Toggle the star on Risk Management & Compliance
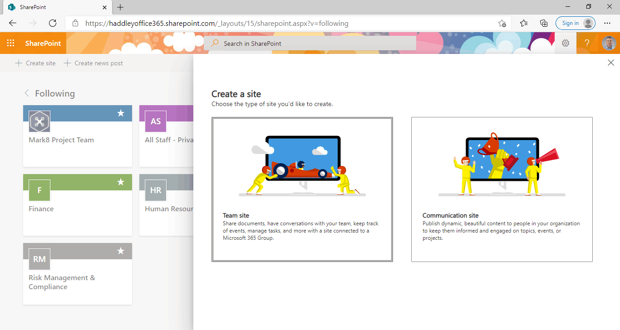Image resolution: width=620 pixels, height=330 pixels. (x=121, y=251)
